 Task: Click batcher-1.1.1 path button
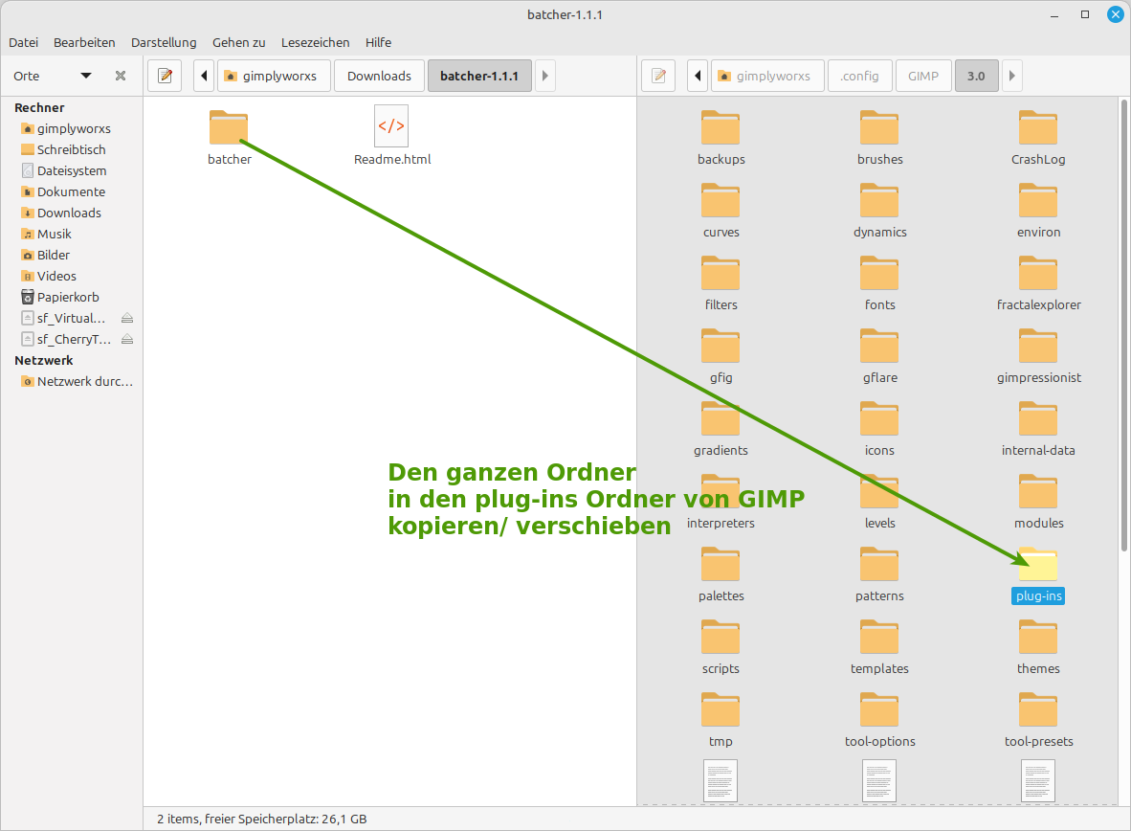pyautogui.click(x=479, y=76)
